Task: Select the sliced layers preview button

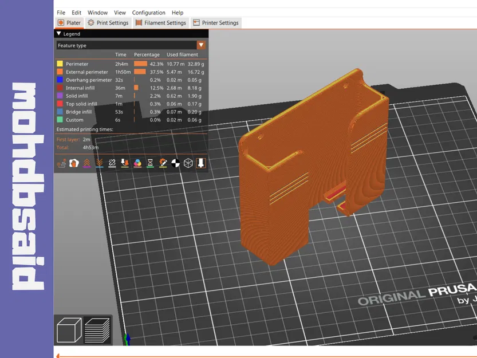Action: coord(97,331)
